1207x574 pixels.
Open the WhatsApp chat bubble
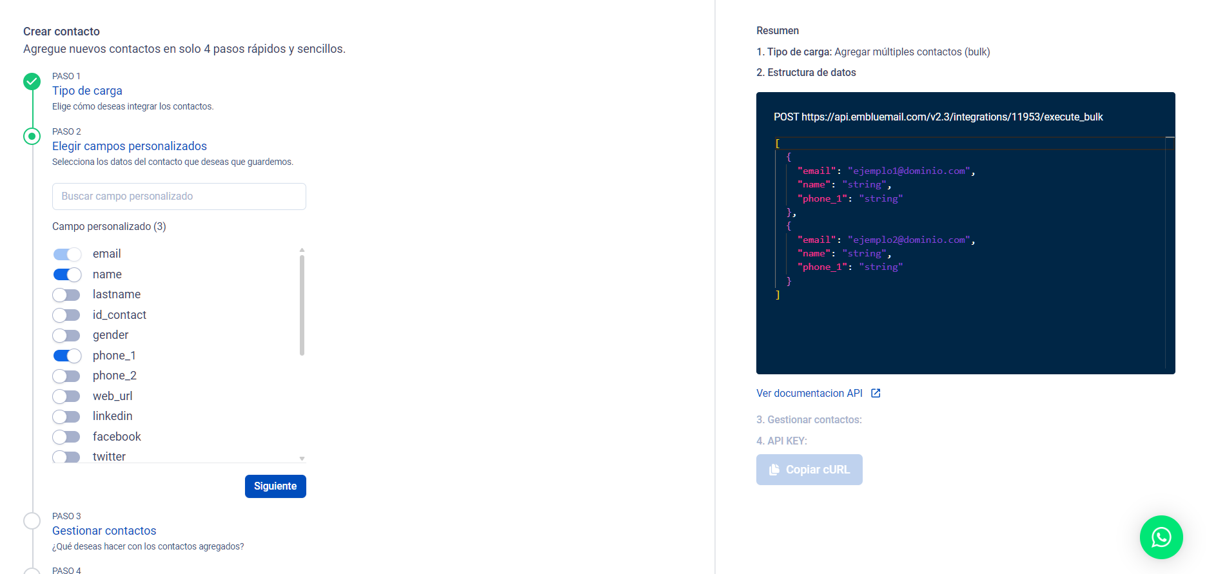coord(1161,537)
